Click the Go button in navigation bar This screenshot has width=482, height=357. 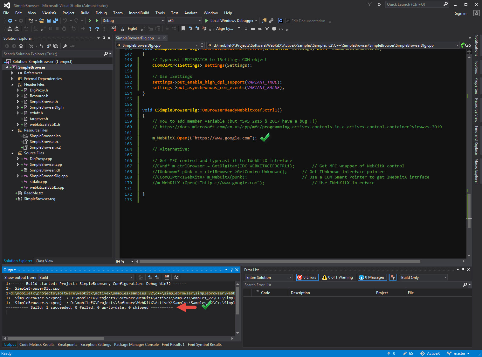coord(466,45)
